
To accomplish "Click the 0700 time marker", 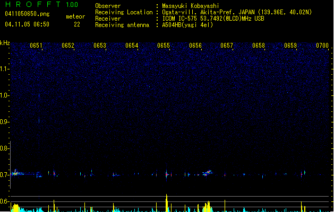I will coord(322,46).
